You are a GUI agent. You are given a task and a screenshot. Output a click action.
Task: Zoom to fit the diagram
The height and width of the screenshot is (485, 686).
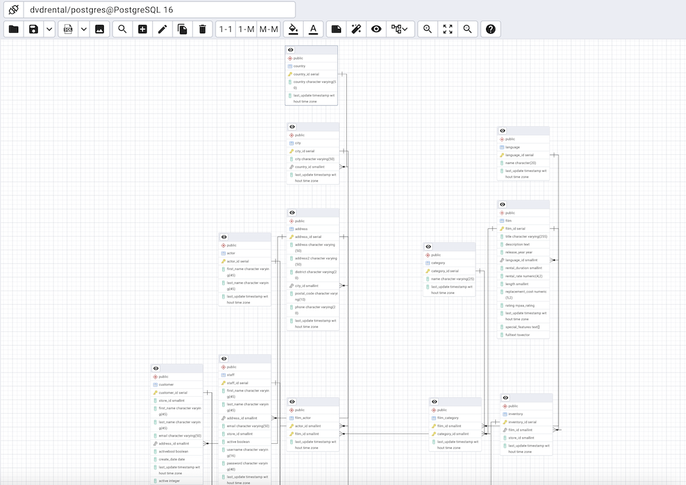[x=448, y=29]
